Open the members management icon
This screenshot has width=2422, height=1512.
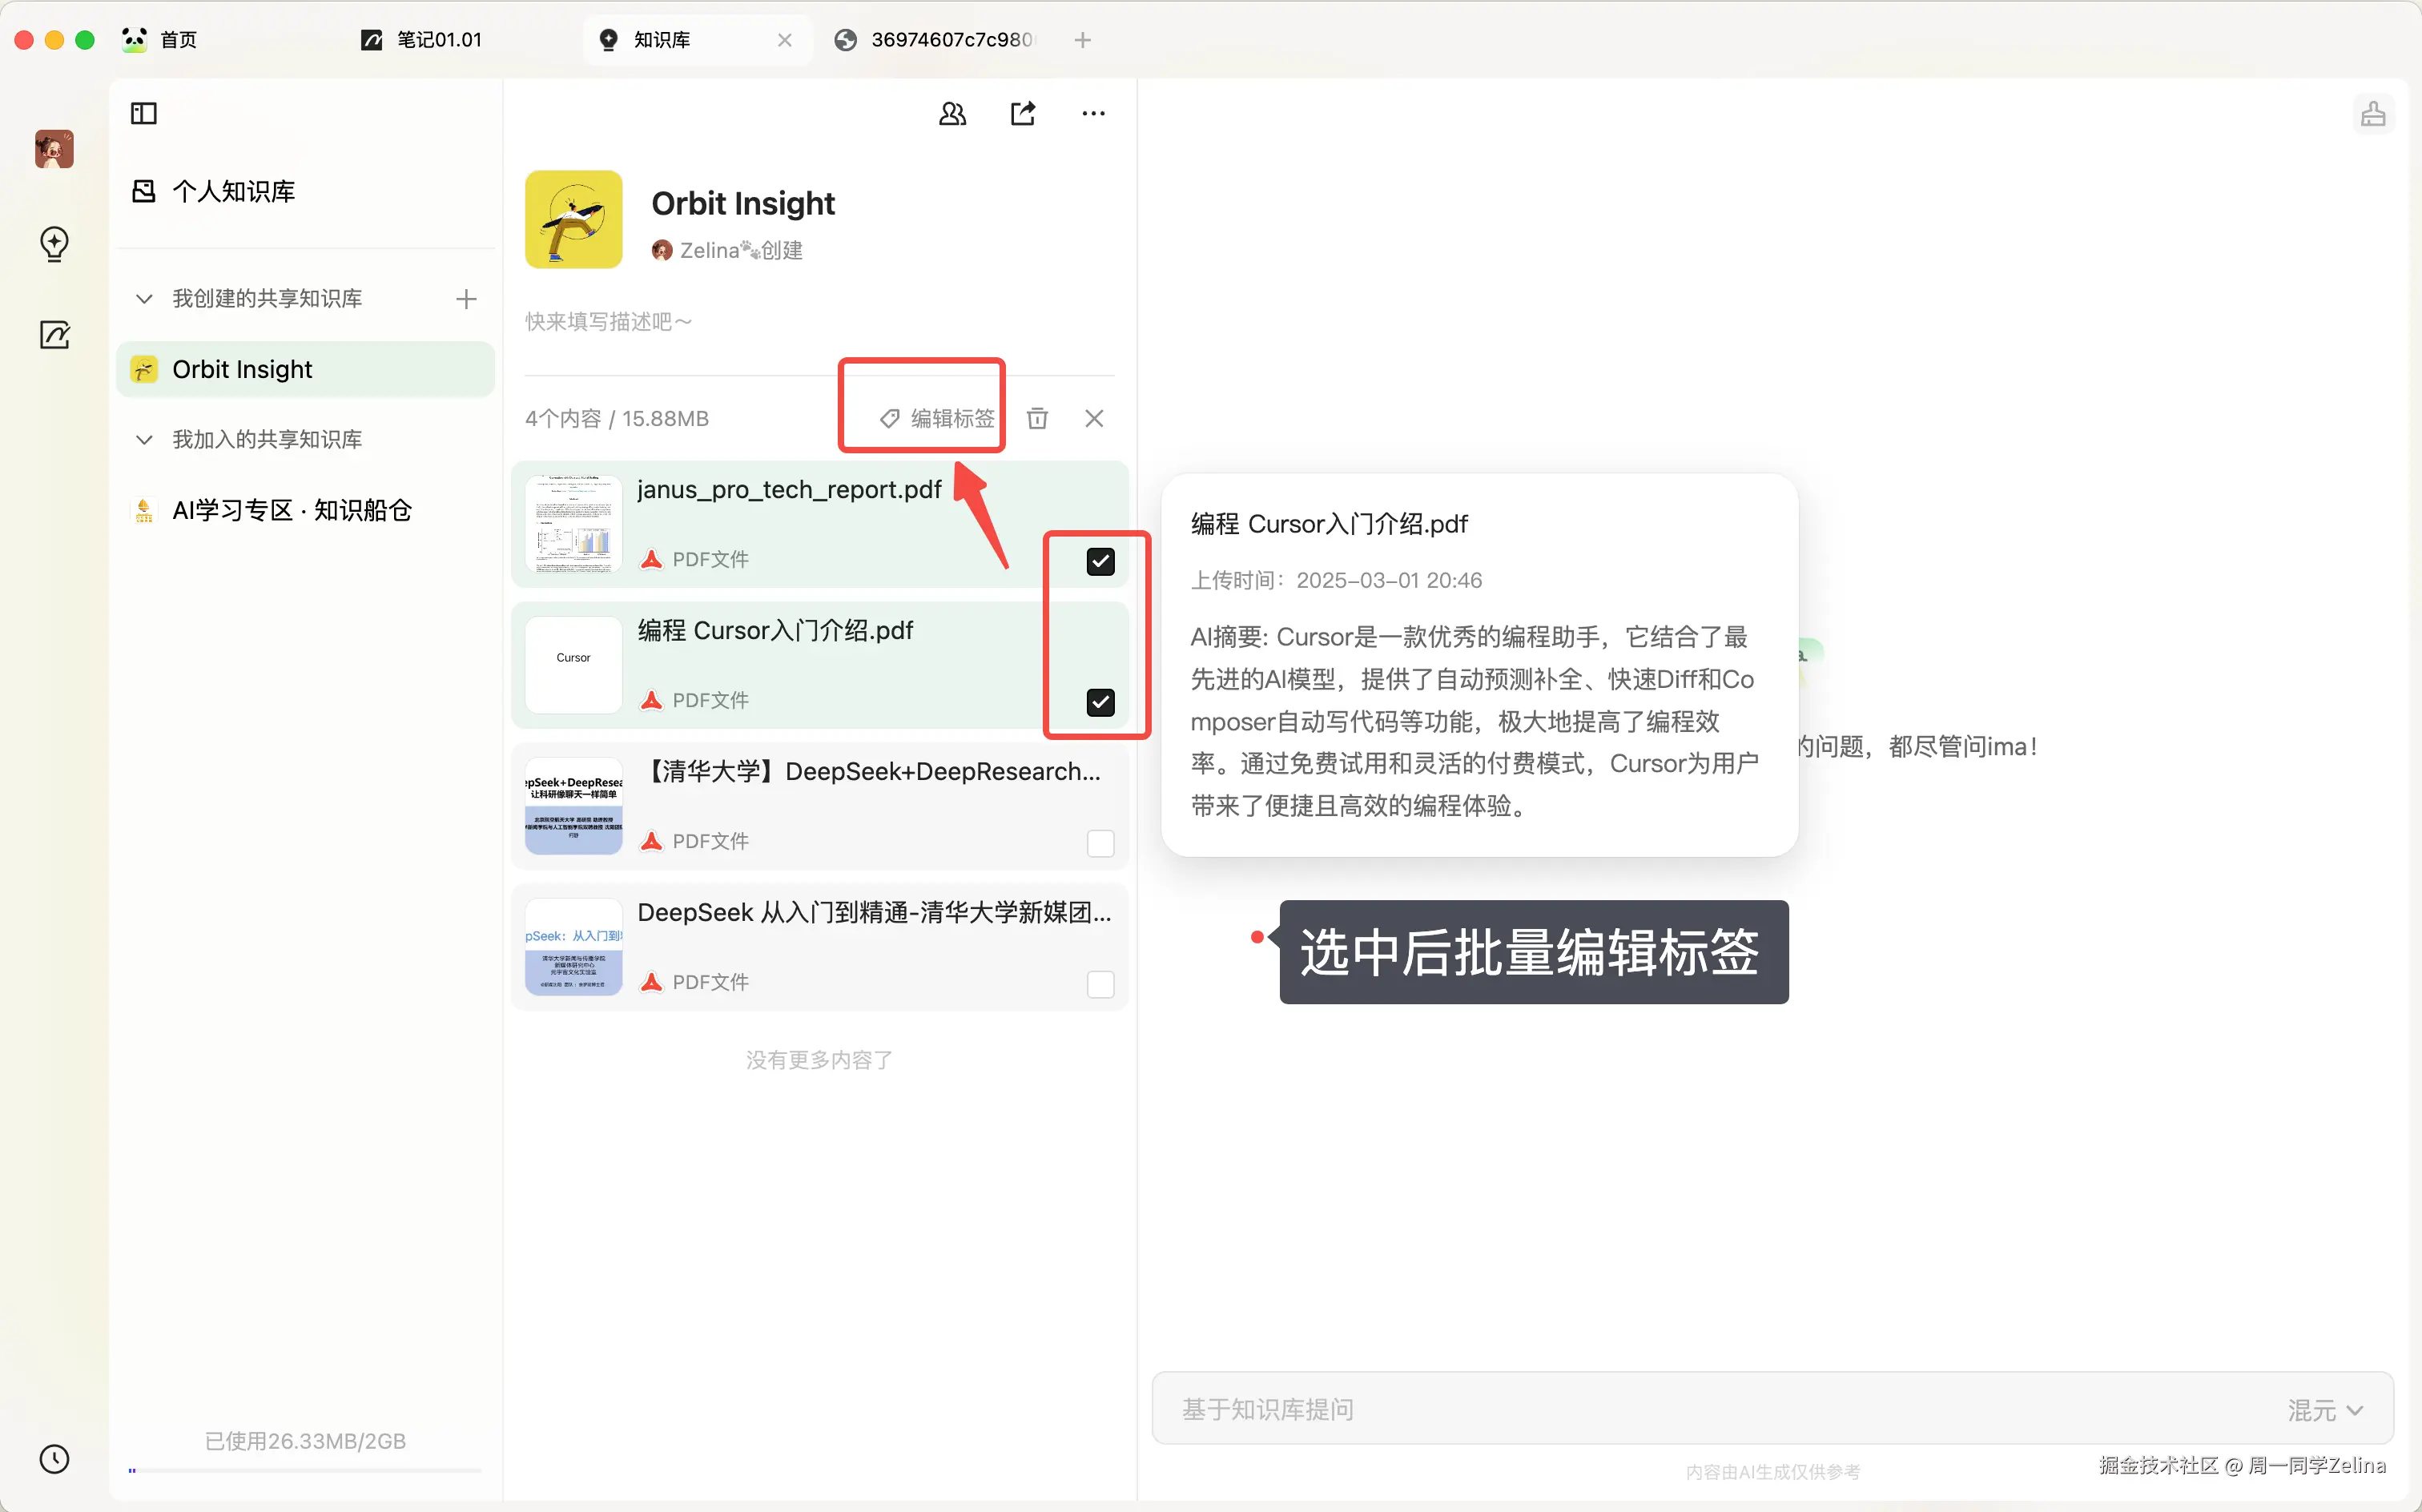(952, 113)
